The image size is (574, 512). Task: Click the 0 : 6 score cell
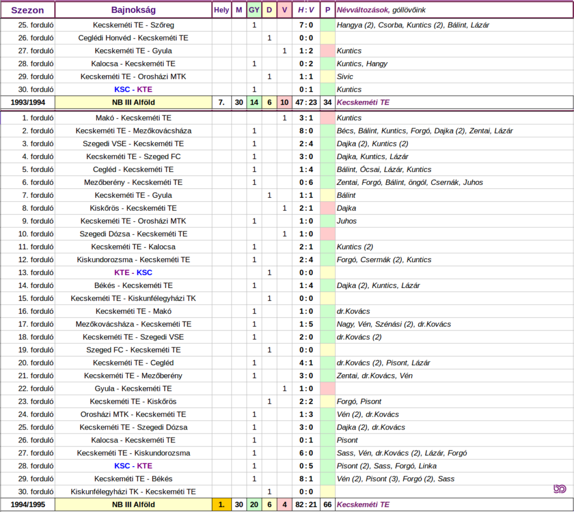[x=306, y=183]
